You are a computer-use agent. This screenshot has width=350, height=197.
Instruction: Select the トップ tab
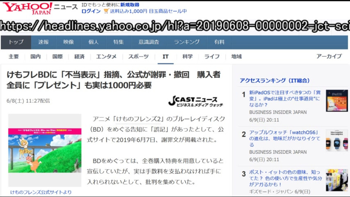pyautogui.click(x=16, y=42)
